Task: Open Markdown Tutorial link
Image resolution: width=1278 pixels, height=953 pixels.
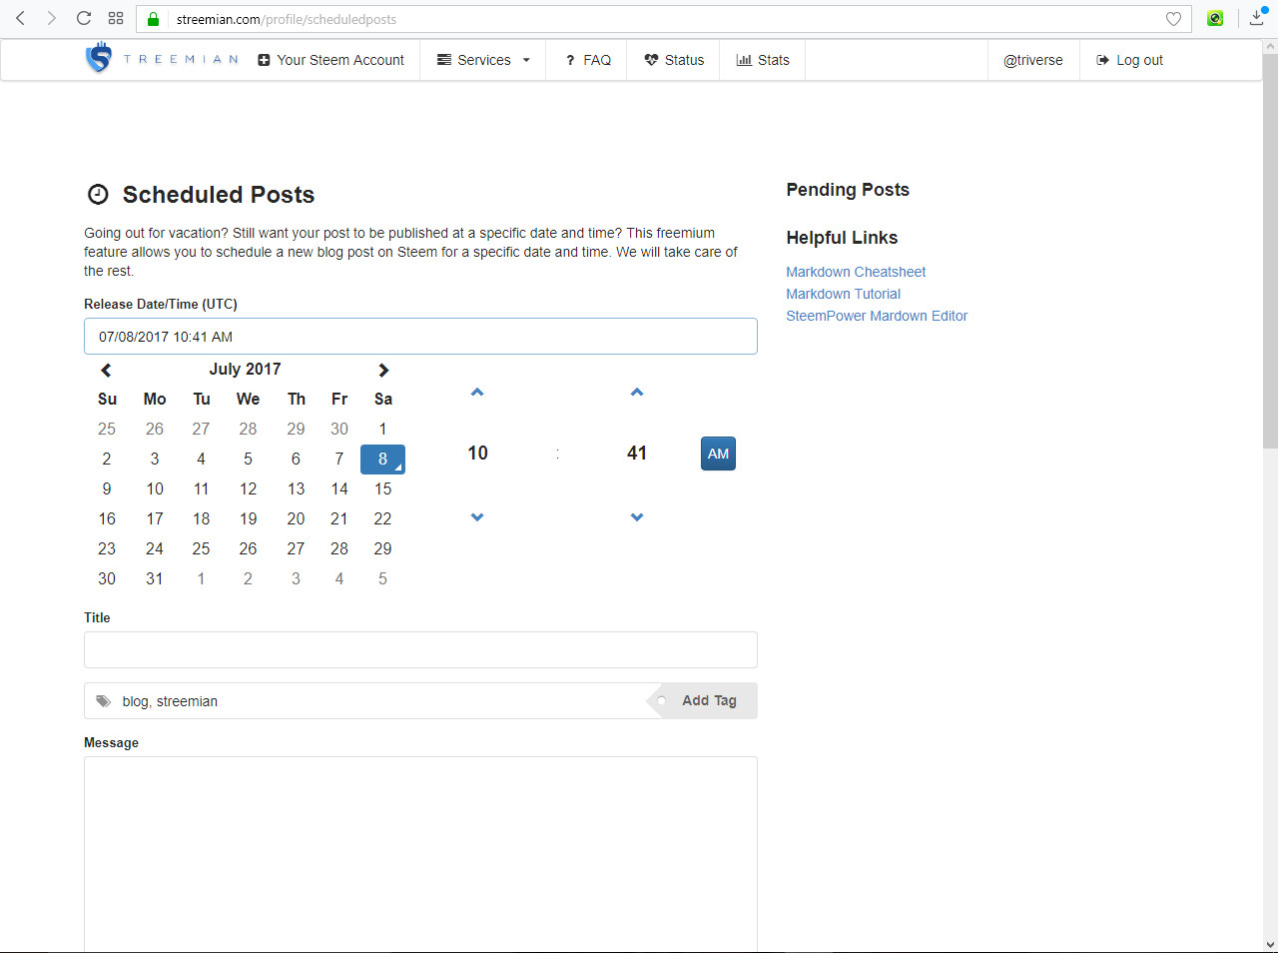Action: click(843, 294)
